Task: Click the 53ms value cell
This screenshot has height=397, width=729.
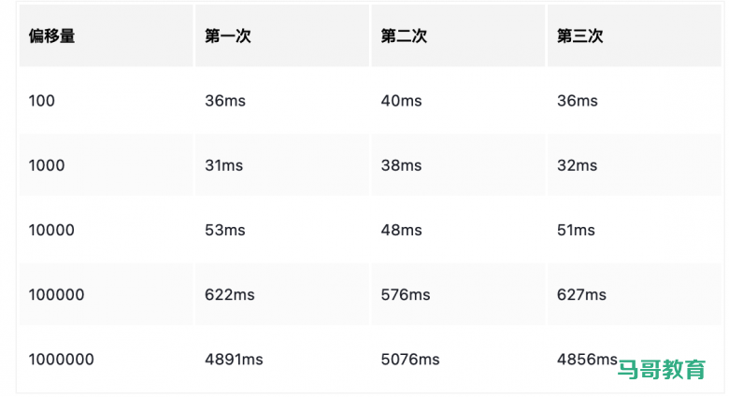Action: coord(225,230)
